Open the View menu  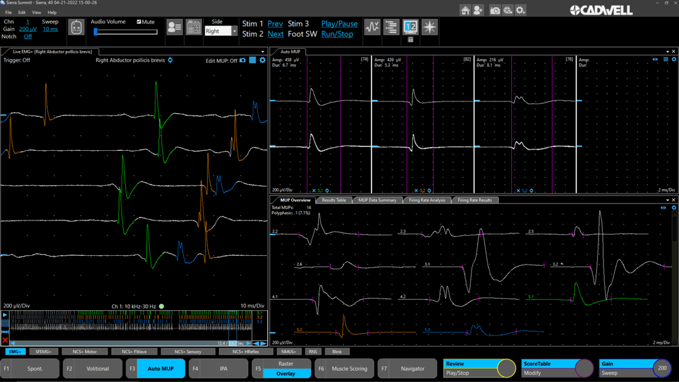coord(36,13)
